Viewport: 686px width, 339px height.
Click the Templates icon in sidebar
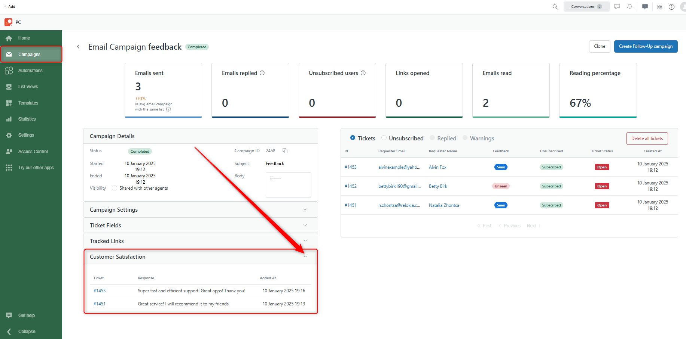[x=9, y=103]
